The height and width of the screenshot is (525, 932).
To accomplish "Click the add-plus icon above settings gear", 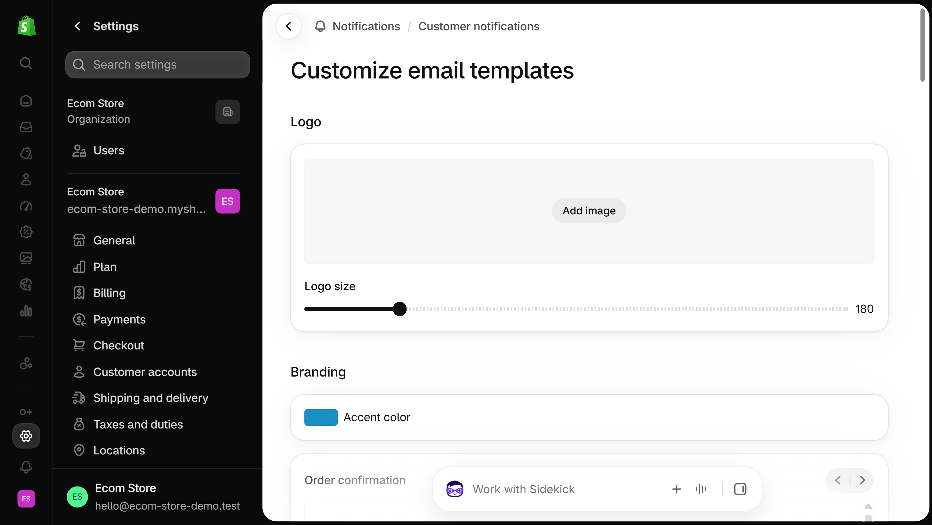I will click(26, 412).
